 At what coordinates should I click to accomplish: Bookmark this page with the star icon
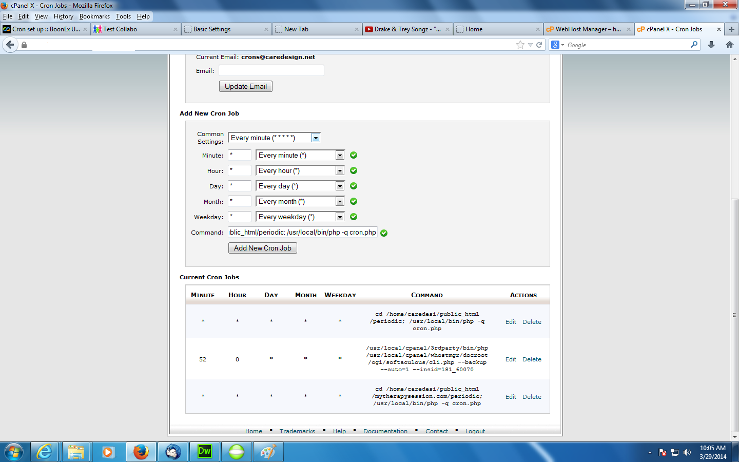tap(520, 45)
